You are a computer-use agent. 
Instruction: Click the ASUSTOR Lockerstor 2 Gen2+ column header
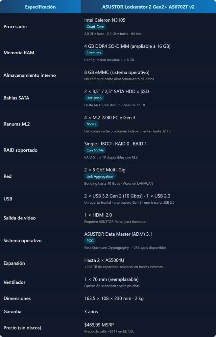148,7
